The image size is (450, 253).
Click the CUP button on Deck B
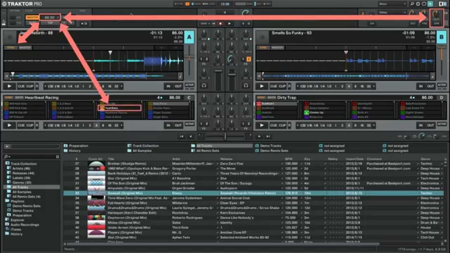pyautogui.click(x=283, y=86)
